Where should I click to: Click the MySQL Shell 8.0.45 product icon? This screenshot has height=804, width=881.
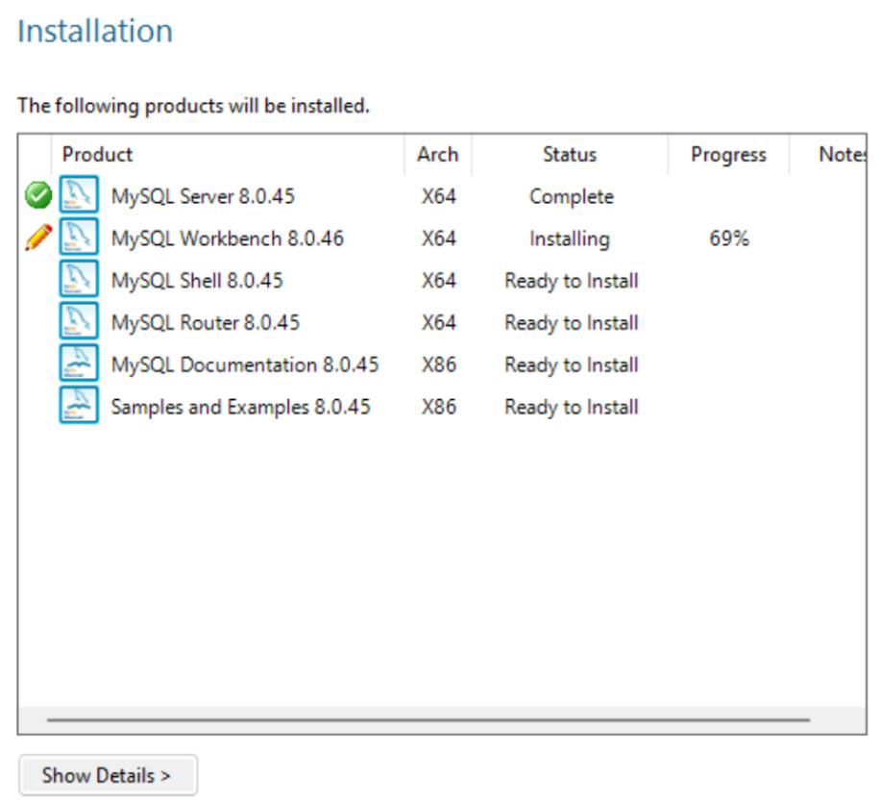tap(79, 281)
